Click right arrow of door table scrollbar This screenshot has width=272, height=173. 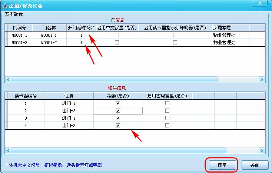(262, 79)
